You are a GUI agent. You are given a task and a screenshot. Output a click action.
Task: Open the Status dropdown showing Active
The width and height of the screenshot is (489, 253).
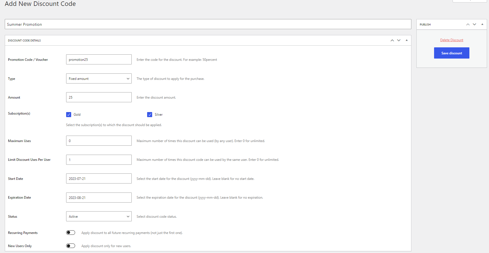[x=99, y=217]
